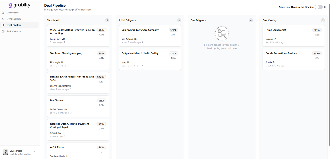Click the Deal Explorer dollar icon

(3, 19)
